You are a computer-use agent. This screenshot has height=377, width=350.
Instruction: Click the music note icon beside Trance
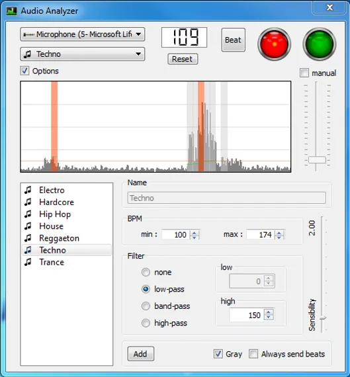[28, 262]
